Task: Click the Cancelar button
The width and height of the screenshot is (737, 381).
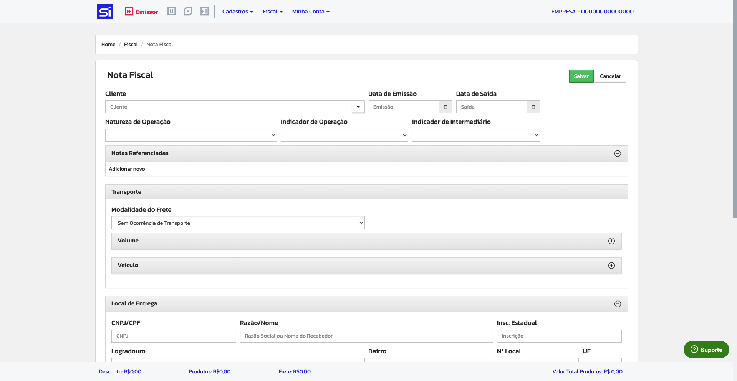Action: click(x=610, y=76)
